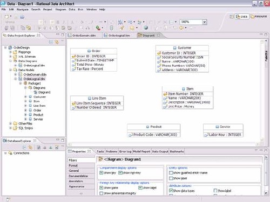
Task: Maximize the Database Explorer panel
Action: tap(63, 140)
